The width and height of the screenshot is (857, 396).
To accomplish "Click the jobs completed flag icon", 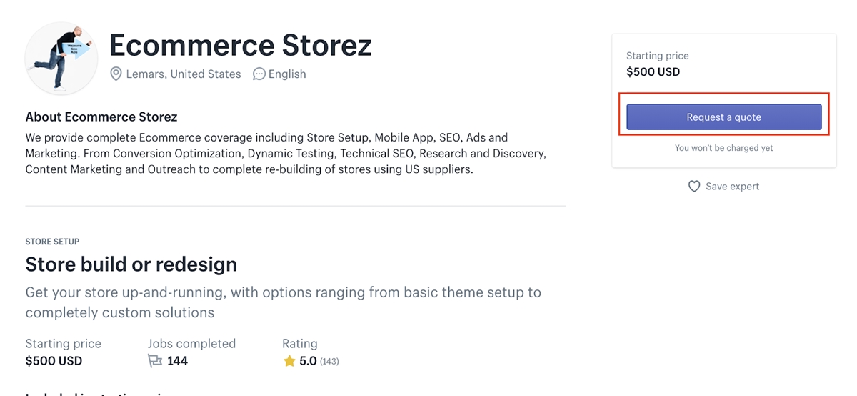I will coord(155,361).
